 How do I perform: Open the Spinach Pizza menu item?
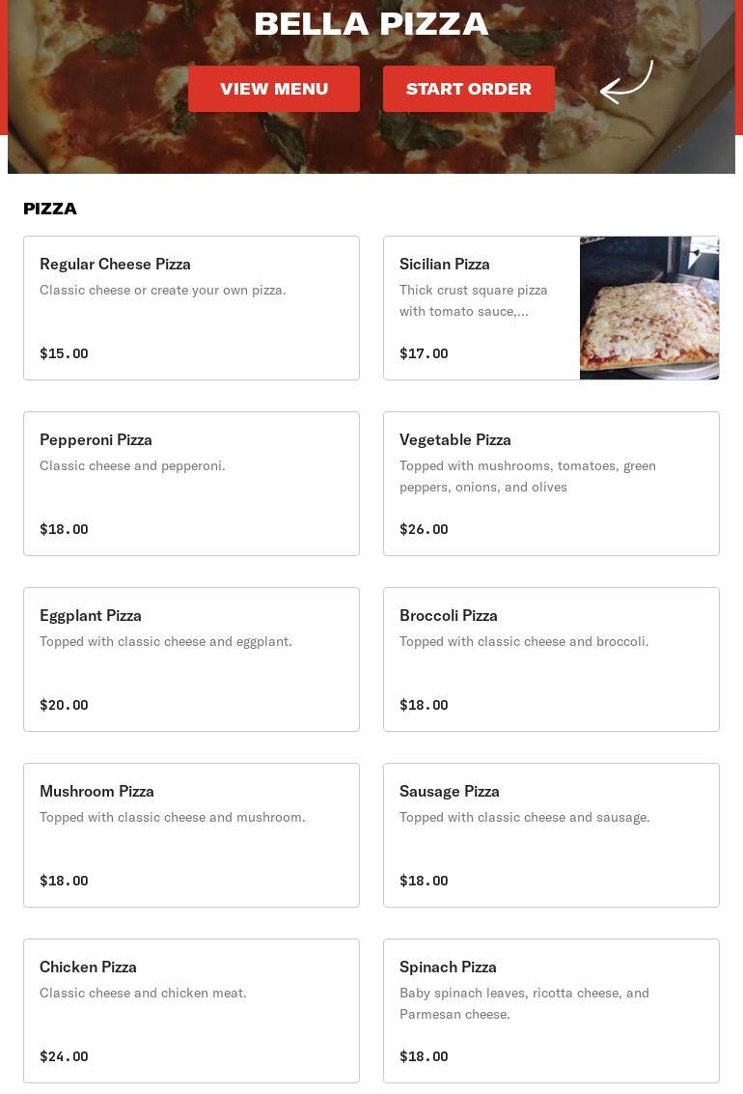551,1011
